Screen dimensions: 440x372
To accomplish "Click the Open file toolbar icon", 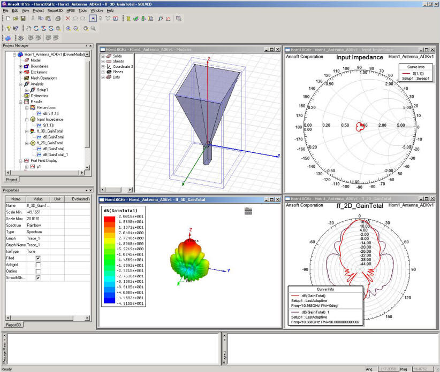I will (16, 19).
